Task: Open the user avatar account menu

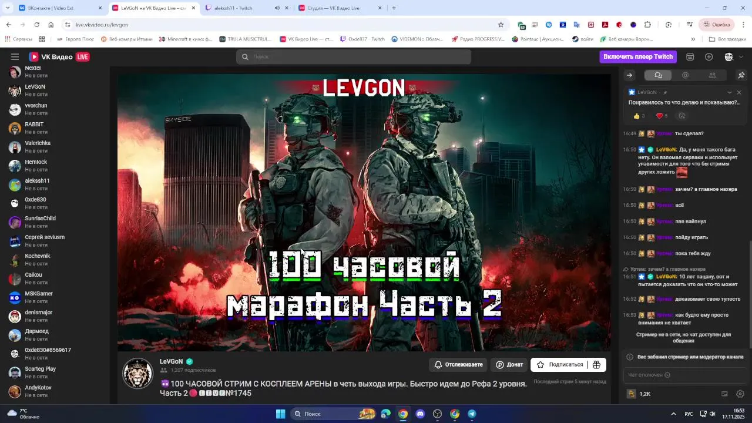Action: tap(729, 57)
